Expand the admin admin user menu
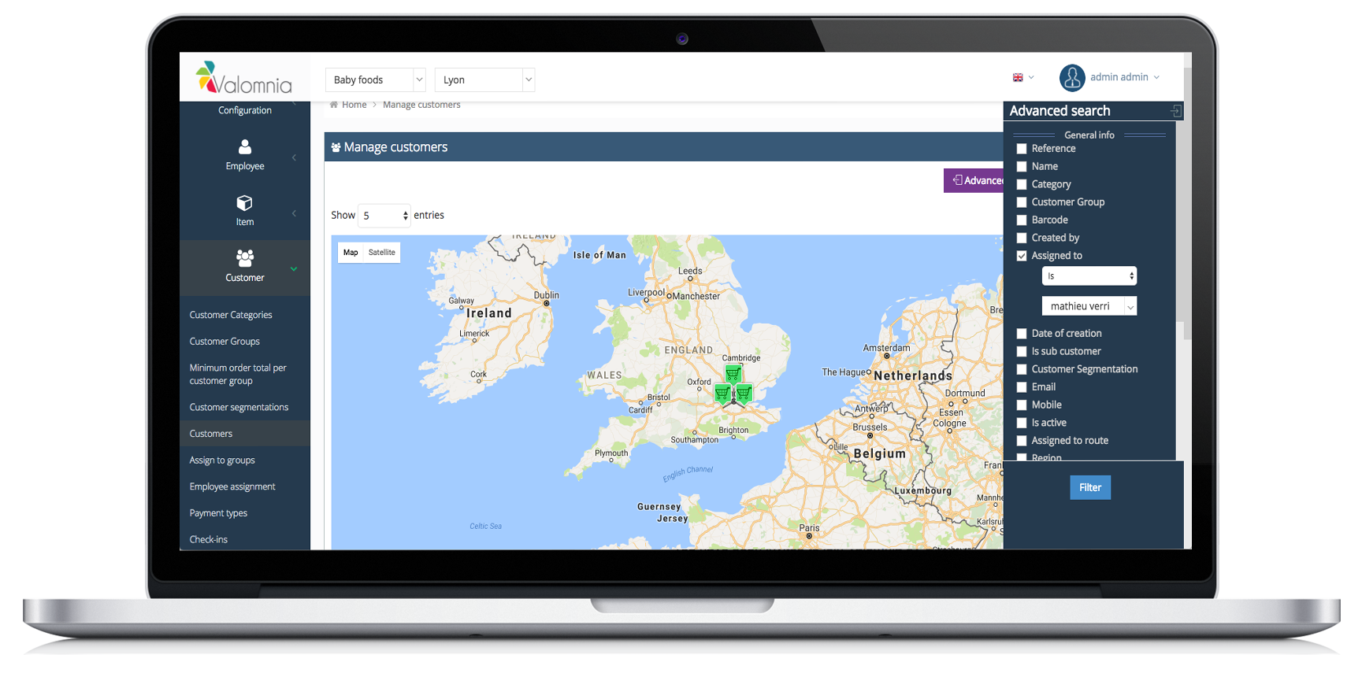The height and width of the screenshot is (673, 1362). (1125, 77)
